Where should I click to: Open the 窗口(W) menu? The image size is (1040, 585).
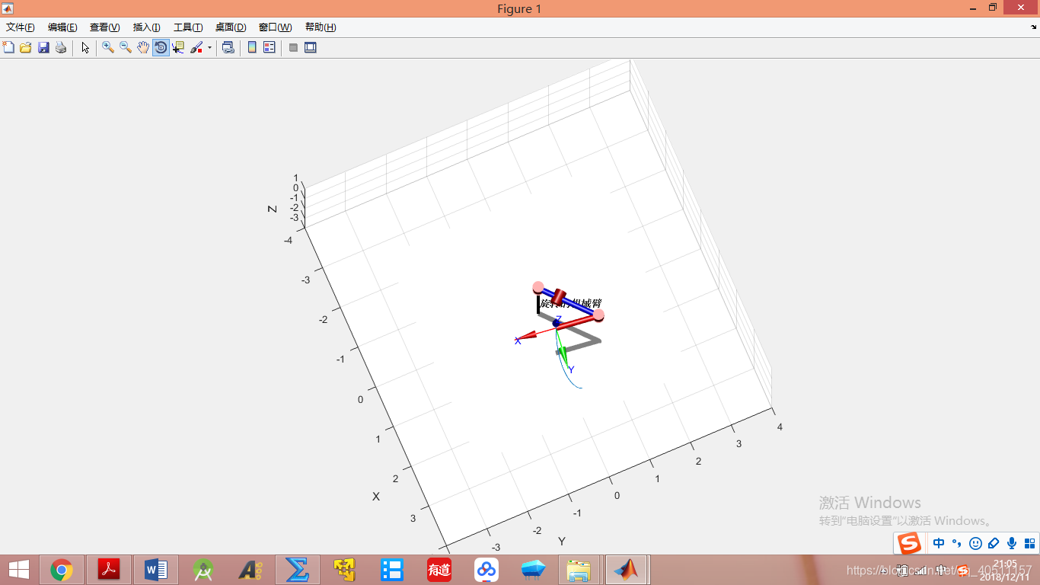(x=276, y=27)
